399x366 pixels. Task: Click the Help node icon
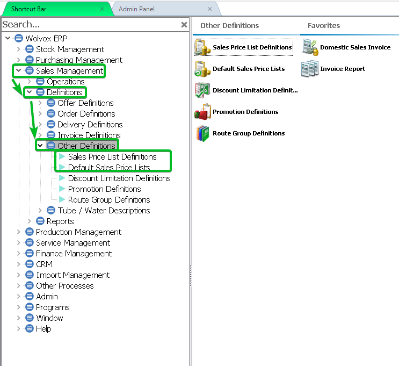click(30, 328)
